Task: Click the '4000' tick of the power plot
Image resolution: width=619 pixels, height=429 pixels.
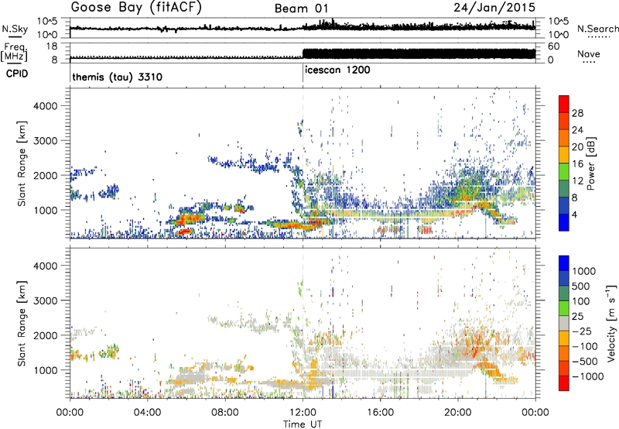Action: pyautogui.click(x=45, y=105)
